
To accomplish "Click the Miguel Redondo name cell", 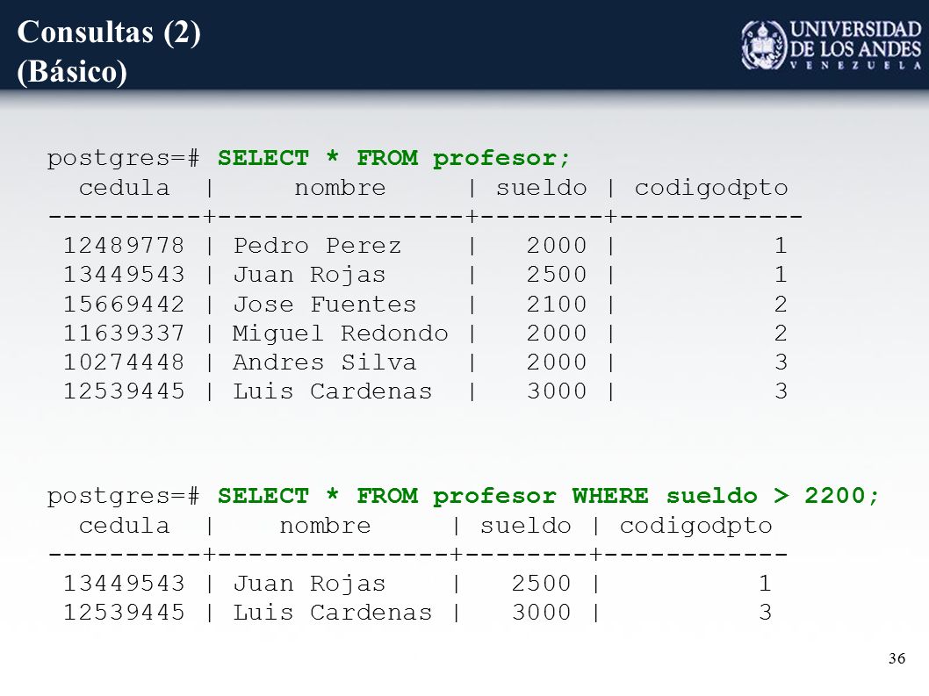I will 340,333.
